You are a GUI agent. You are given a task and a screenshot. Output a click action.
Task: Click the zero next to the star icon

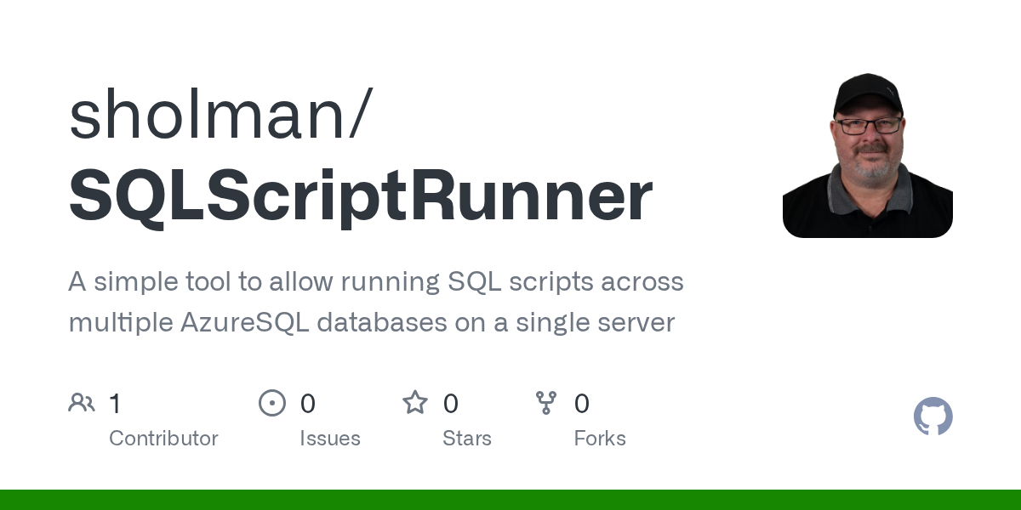coord(451,403)
